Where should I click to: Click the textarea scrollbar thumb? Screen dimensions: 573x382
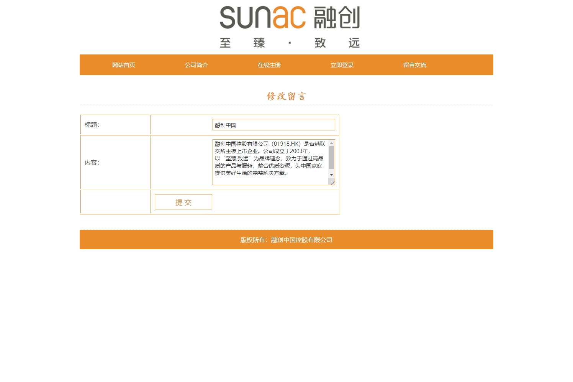click(332, 157)
